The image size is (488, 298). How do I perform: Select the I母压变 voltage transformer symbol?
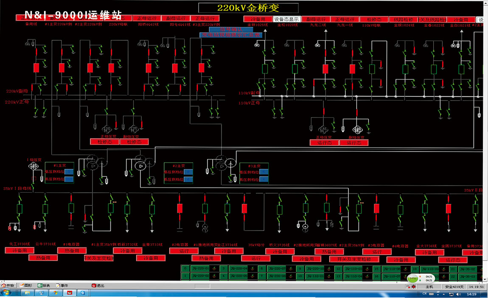point(34,167)
